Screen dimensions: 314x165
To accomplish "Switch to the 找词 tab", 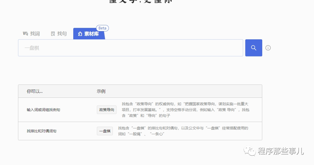I will [31, 34].
